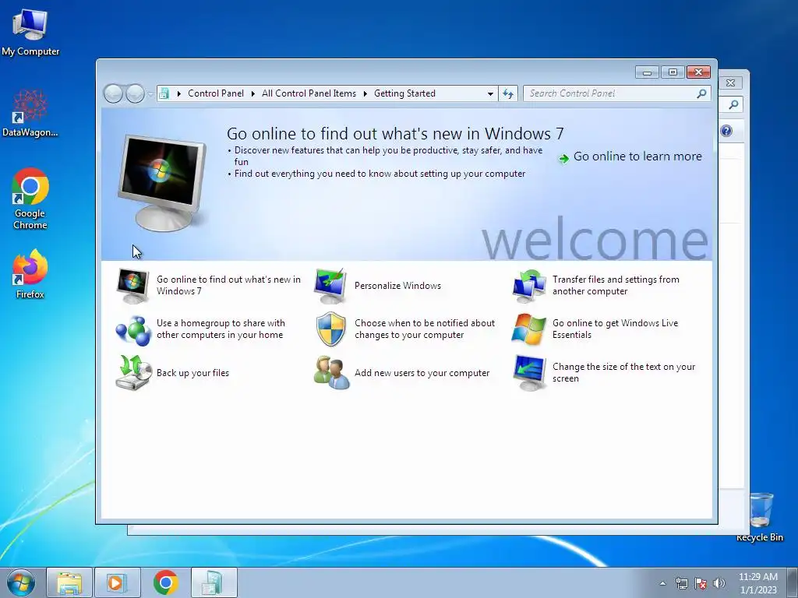Click the green arrow beside Go online

(x=564, y=159)
